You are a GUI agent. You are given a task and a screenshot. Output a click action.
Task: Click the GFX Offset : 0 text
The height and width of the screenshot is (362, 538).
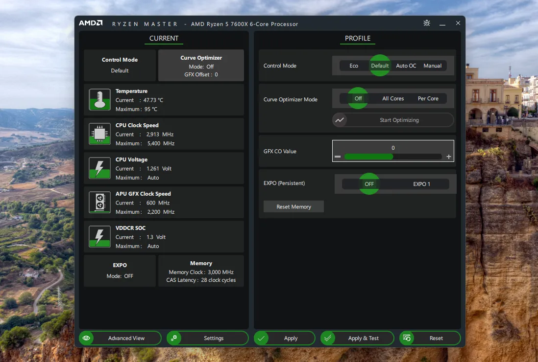click(201, 74)
